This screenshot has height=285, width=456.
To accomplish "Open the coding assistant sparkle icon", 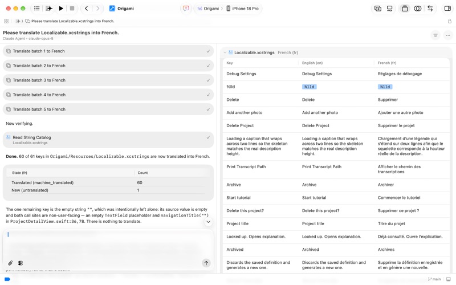I will click(x=49, y=9).
